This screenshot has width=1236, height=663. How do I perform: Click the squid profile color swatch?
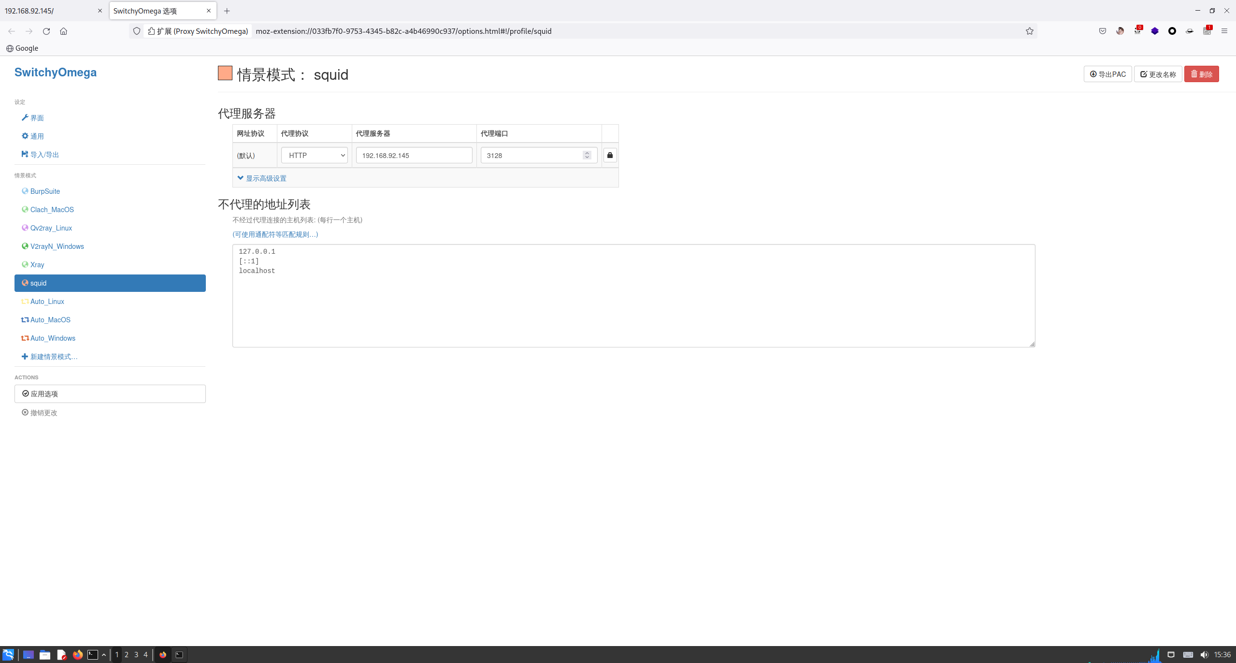click(x=225, y=73)
